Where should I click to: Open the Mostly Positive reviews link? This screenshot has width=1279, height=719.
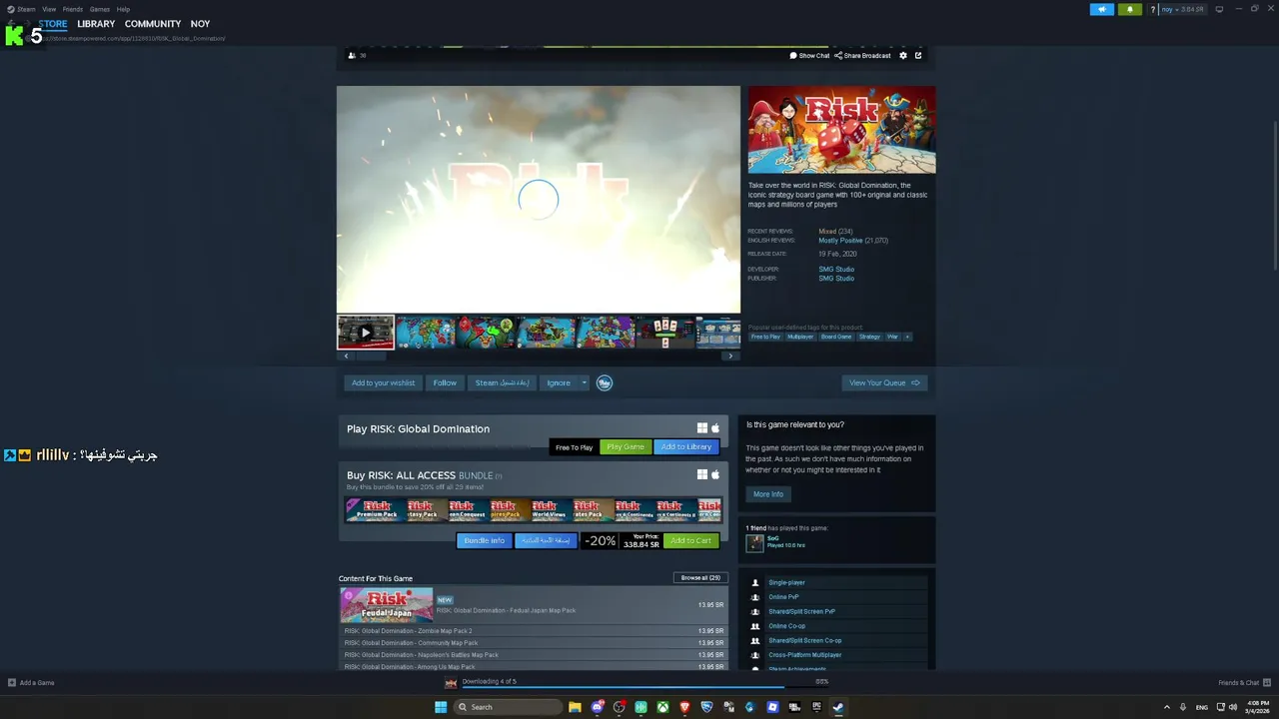(840, 241)
